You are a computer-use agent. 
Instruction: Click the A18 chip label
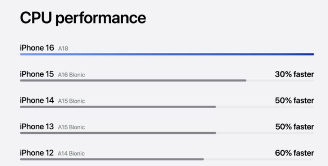[63, 48]
